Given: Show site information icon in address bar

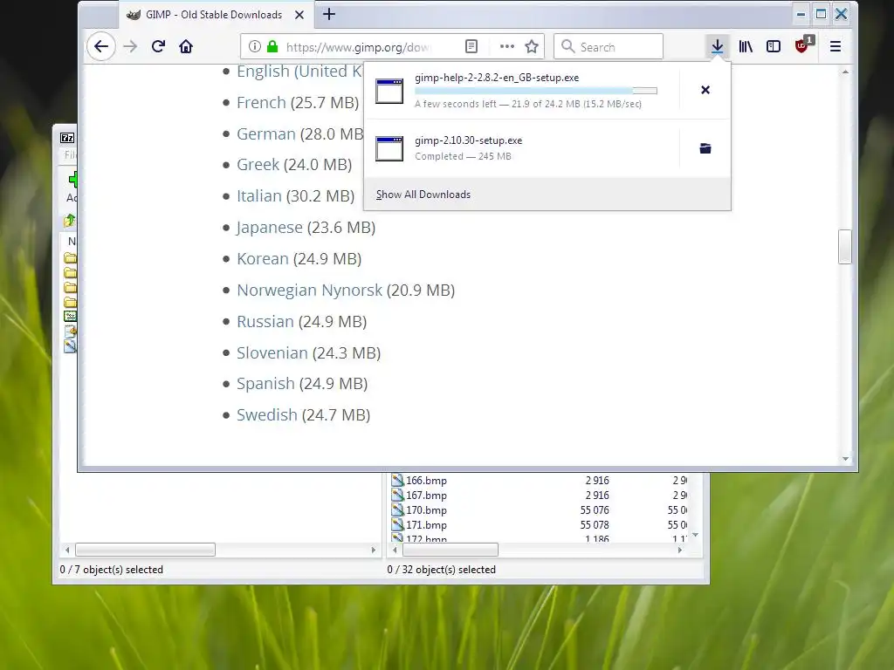Looking at the screenshot, I should (x=255, y=47).
